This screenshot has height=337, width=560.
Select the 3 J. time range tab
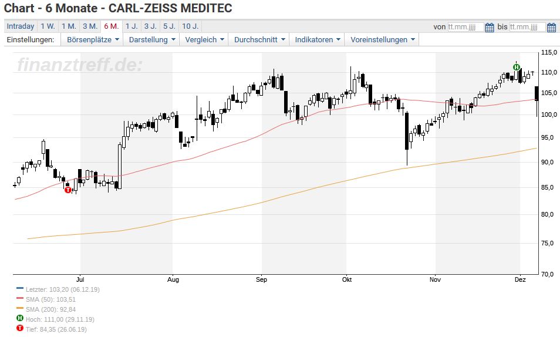[150, 26]
